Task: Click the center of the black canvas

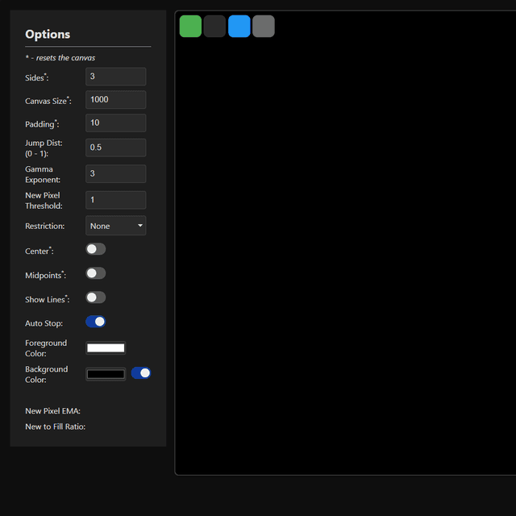Action: click(346, 243)
